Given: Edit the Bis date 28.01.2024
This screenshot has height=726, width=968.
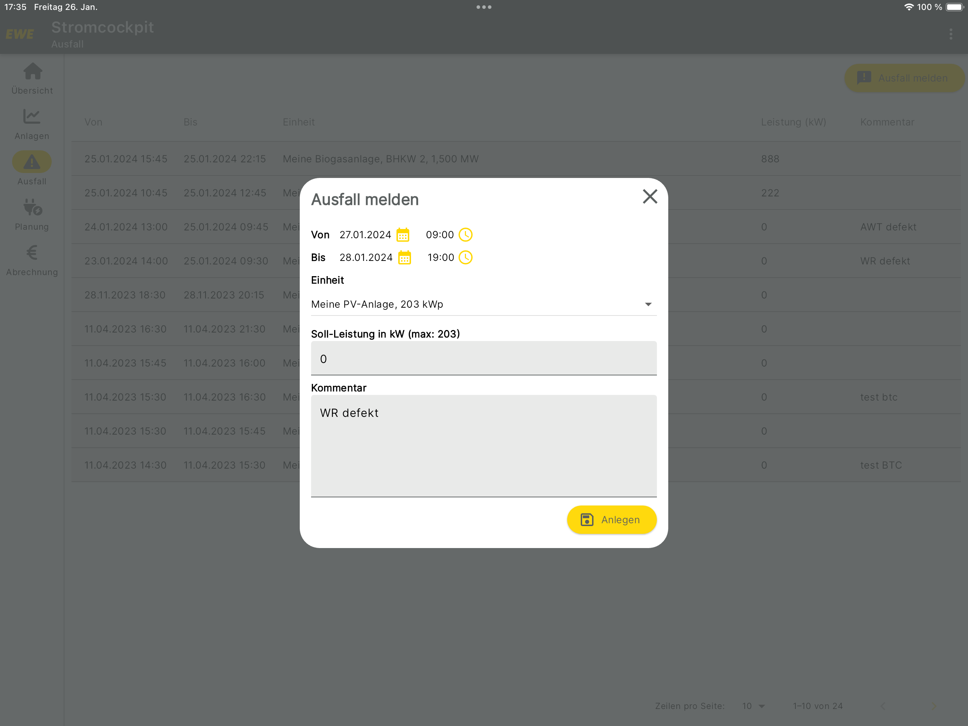Looking at the screenshot, I should [x=366, y=257].
